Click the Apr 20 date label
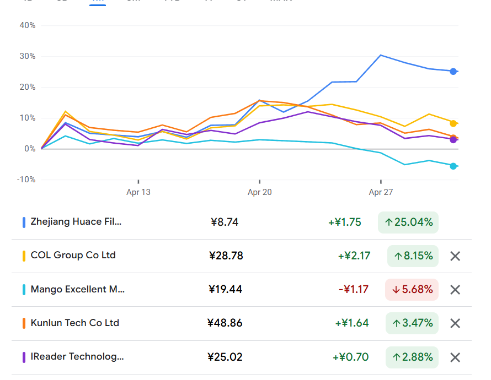Screen dimensions: 491x380 [260, 192]
